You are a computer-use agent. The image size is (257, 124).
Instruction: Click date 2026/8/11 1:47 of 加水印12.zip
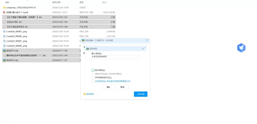click(x=60, y=60)
